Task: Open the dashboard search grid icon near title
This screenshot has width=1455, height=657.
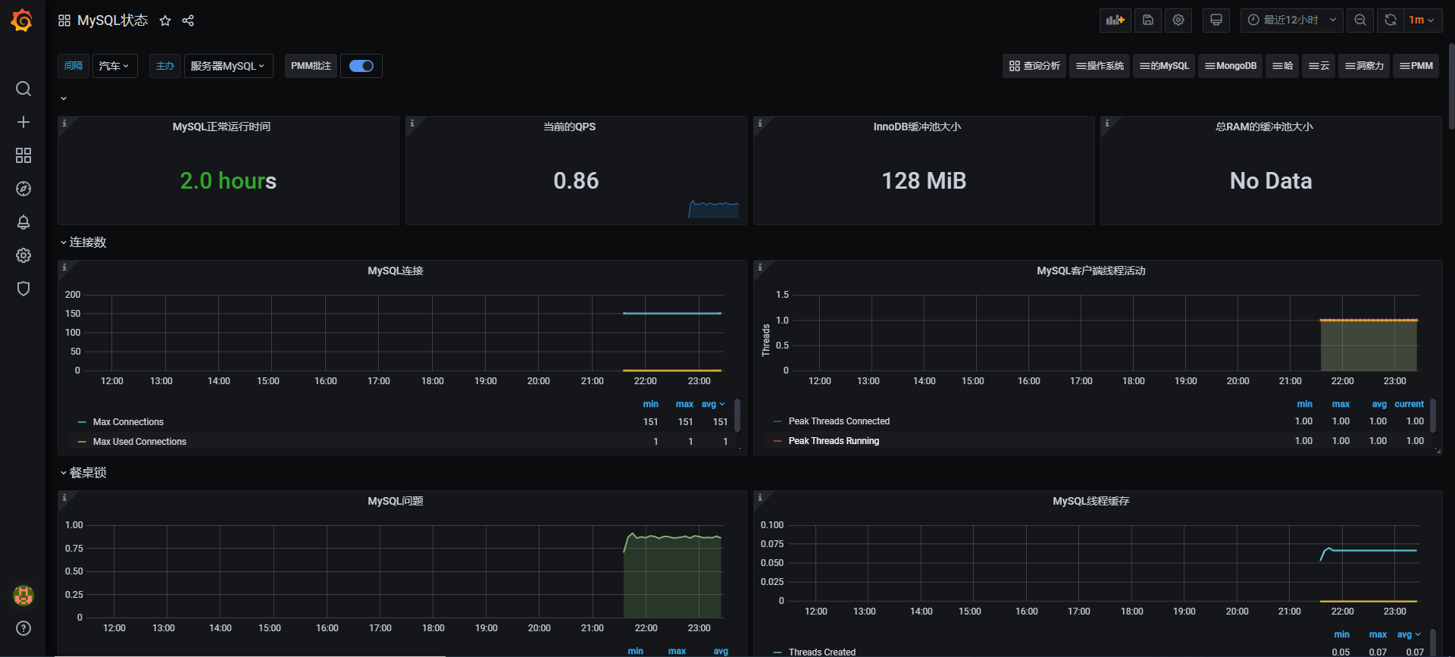Action: 64,20
